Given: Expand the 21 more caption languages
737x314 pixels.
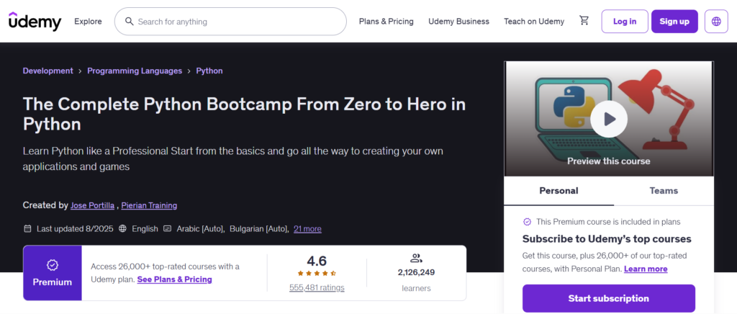Looking at the screenshot, I should [x=307, y=229].
